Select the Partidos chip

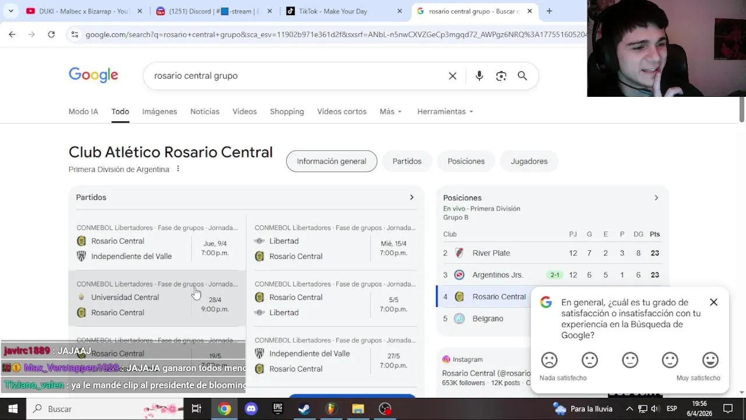point(407,161)
